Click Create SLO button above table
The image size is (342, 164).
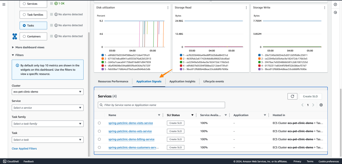click(x=310, y=96)
